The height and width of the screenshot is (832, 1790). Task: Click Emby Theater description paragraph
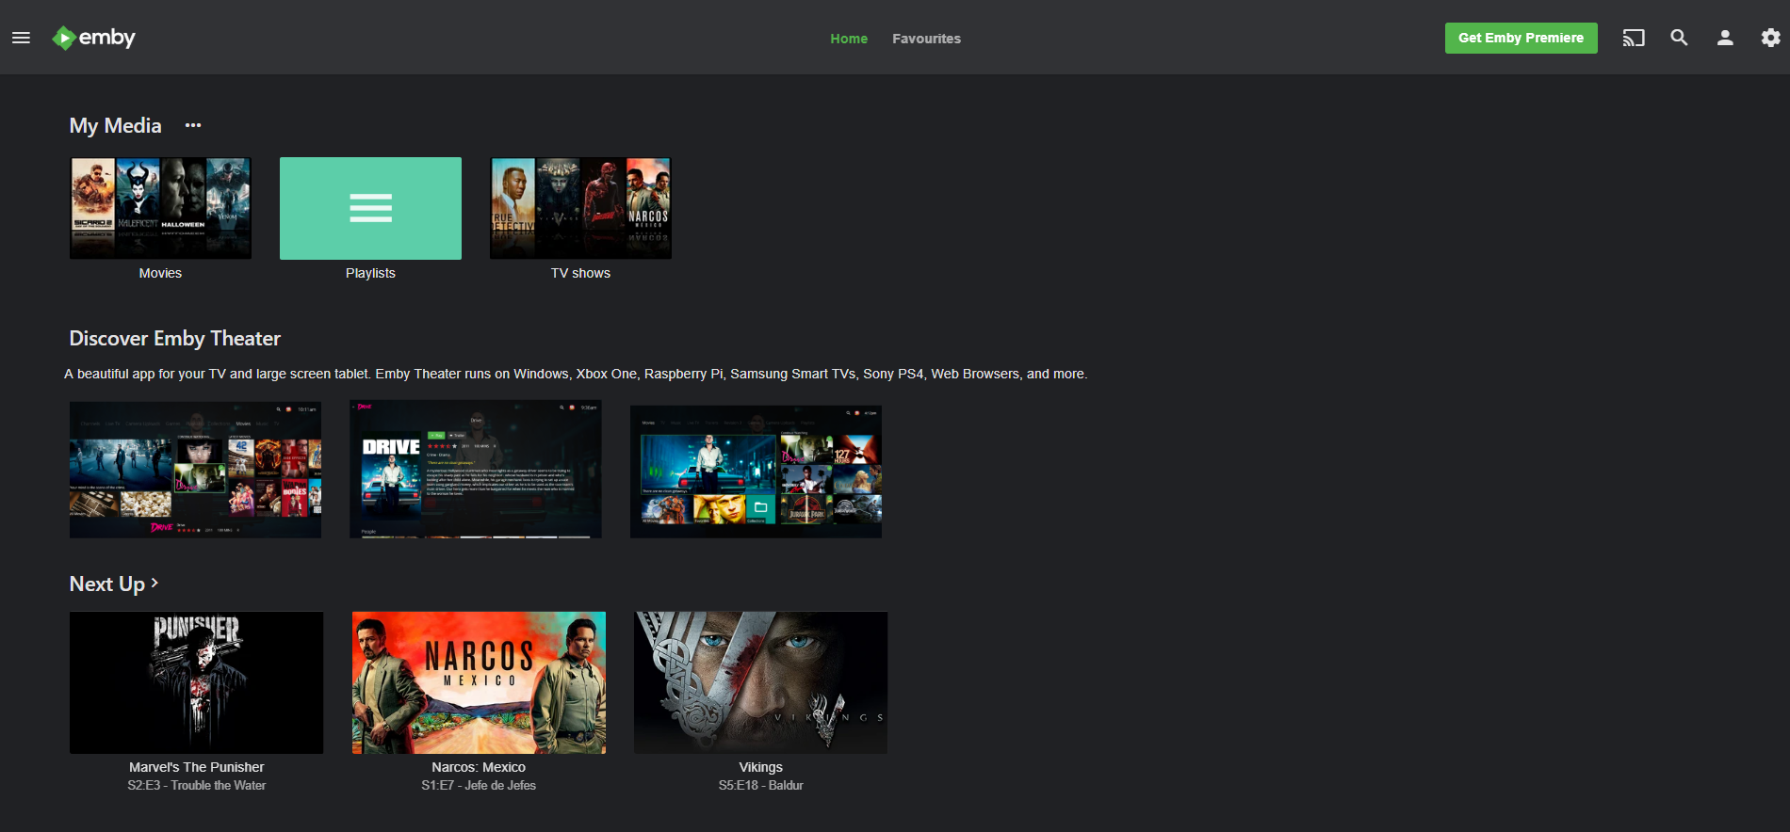(x=576, y=374)
